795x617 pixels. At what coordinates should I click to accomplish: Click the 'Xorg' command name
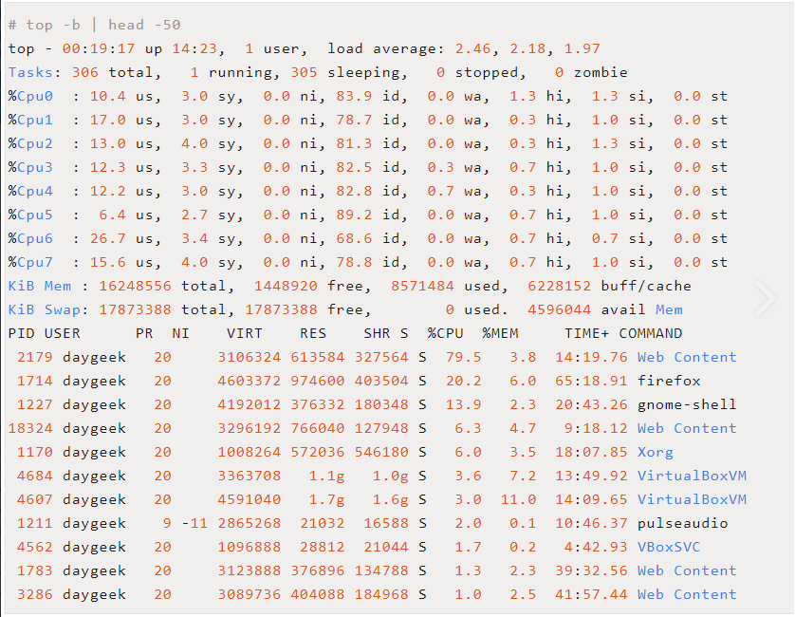(655, 453)
